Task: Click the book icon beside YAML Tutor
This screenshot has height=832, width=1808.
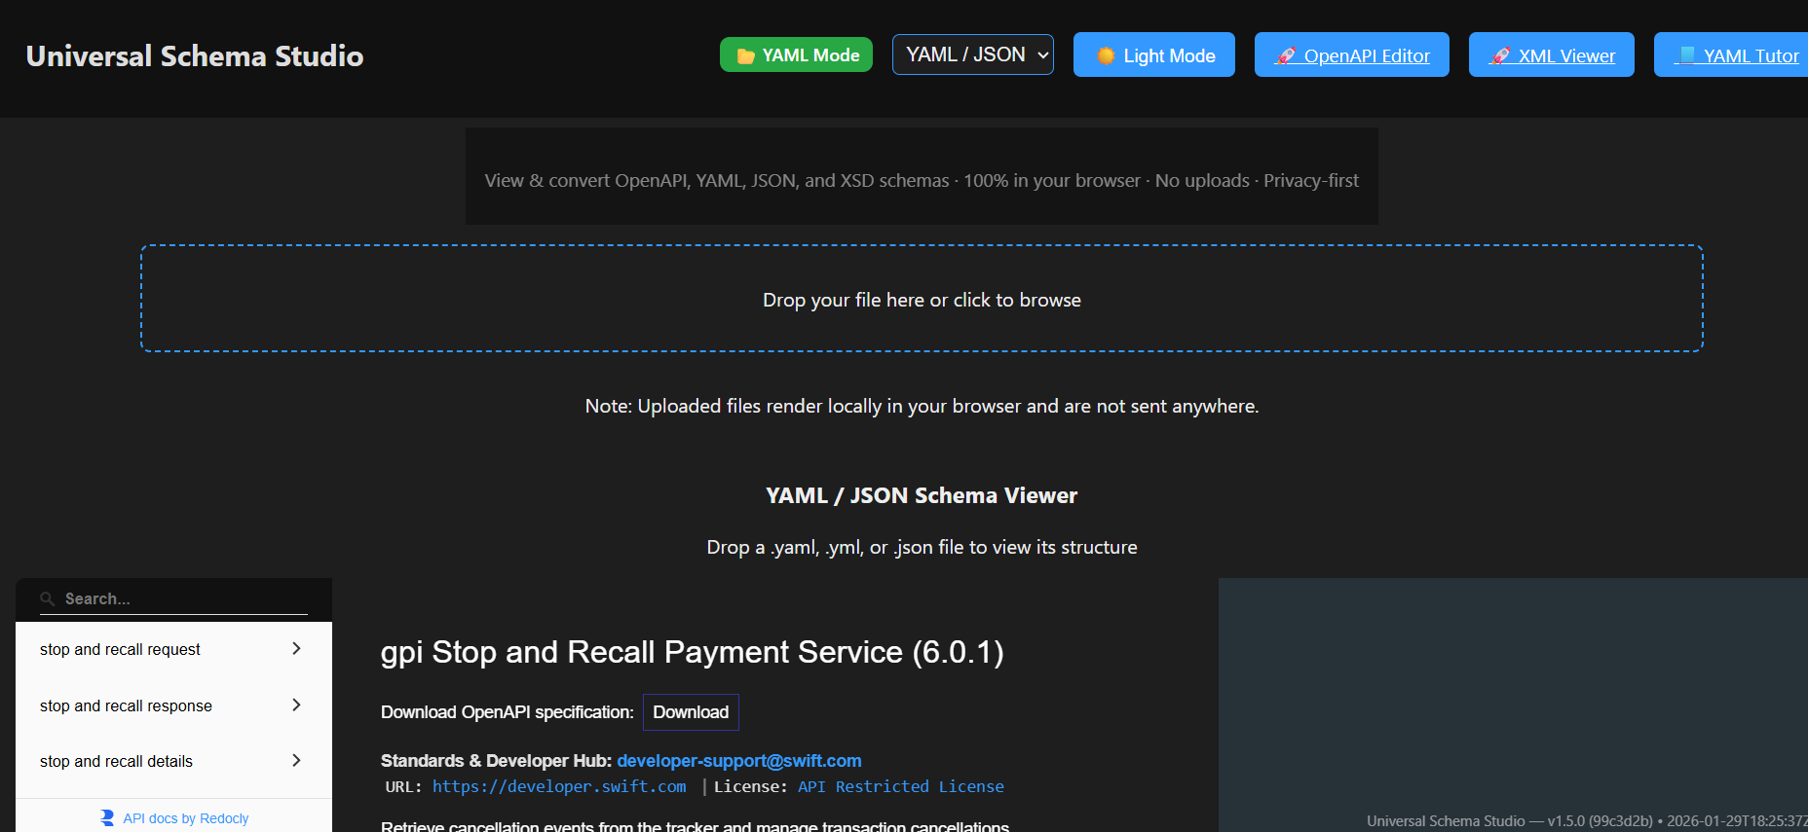Action: 1687,54
